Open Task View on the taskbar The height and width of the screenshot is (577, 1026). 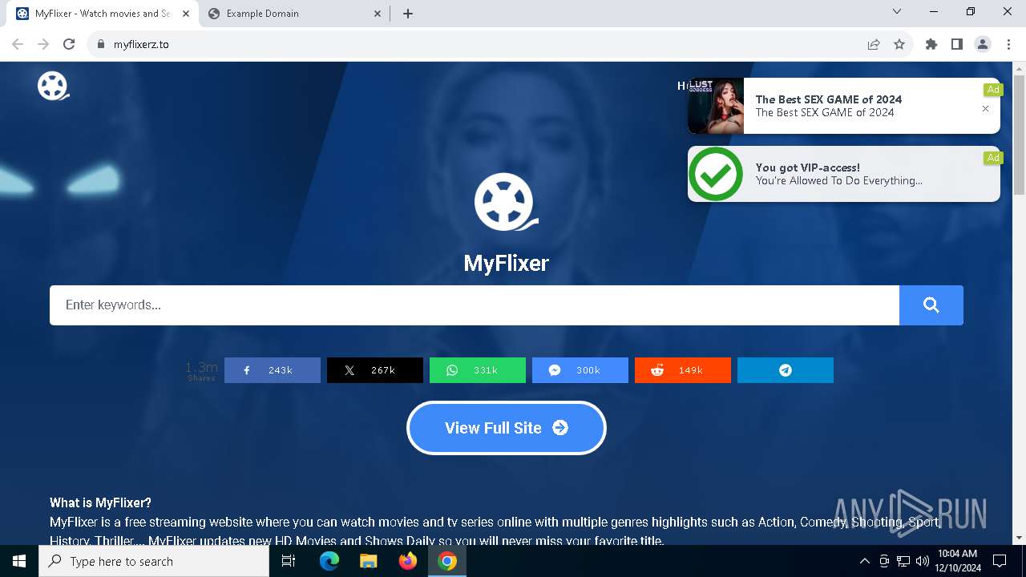coord(289,562)
